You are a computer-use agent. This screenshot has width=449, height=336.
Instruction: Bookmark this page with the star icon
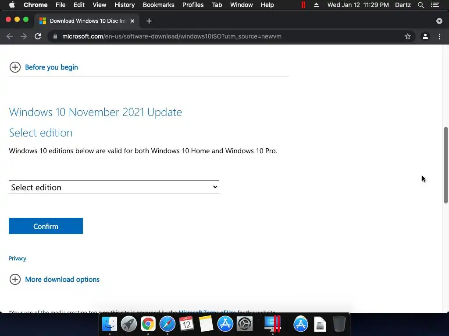(407, 36)
